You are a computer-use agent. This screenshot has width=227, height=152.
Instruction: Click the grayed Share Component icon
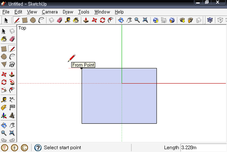pyautogui.click(x=199, y=20)
